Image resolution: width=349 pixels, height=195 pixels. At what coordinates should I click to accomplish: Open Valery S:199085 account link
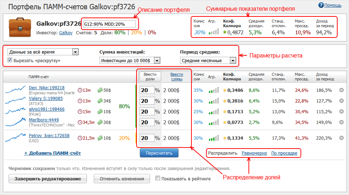click(46, 98)
